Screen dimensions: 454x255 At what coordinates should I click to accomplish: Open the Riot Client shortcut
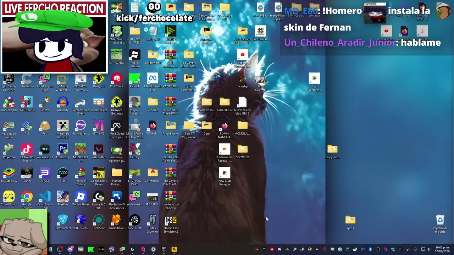[117, 81]
